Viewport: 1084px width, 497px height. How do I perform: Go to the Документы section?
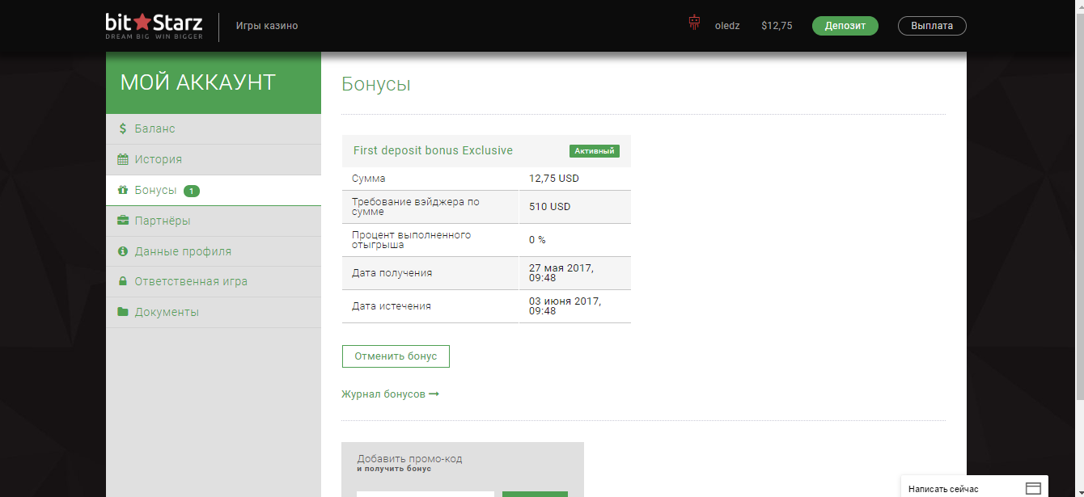pos(167,313)
